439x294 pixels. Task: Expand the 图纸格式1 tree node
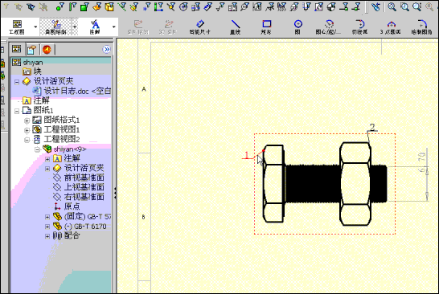coord(27,120)
